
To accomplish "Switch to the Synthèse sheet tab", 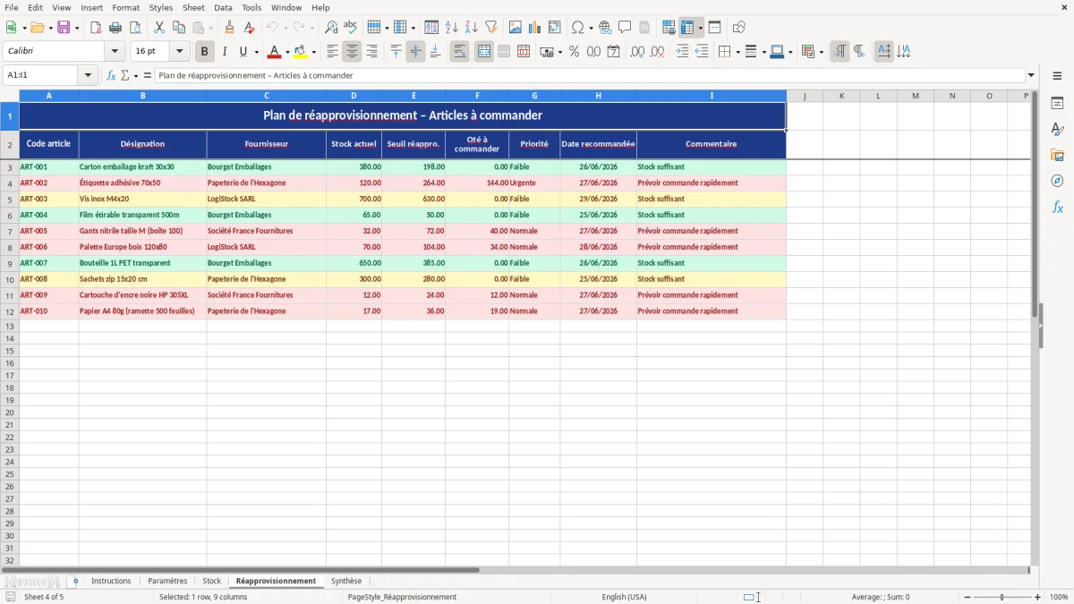I will click(x=346, y=582).
